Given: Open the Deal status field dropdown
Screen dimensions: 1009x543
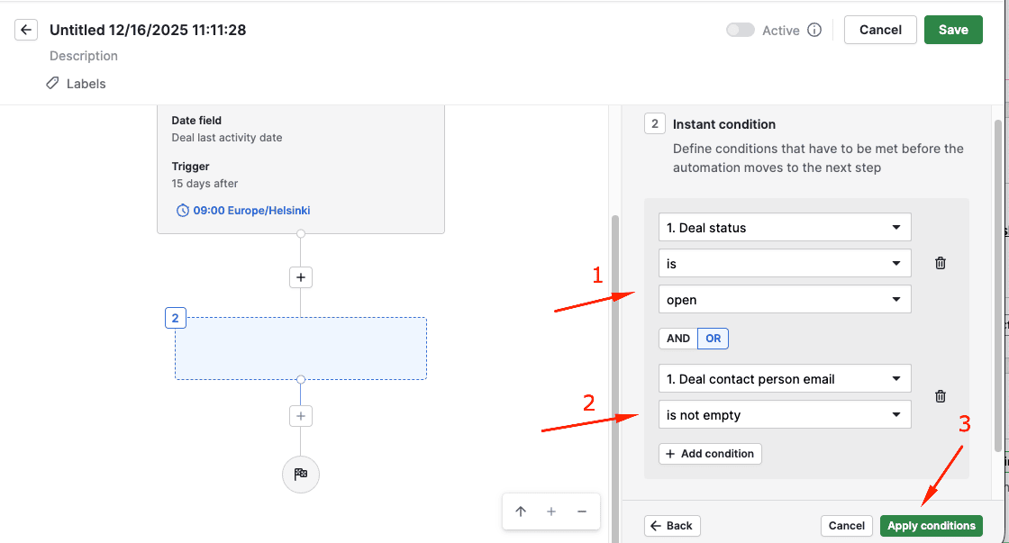Looking at the screenshot, I should (785, 228).
